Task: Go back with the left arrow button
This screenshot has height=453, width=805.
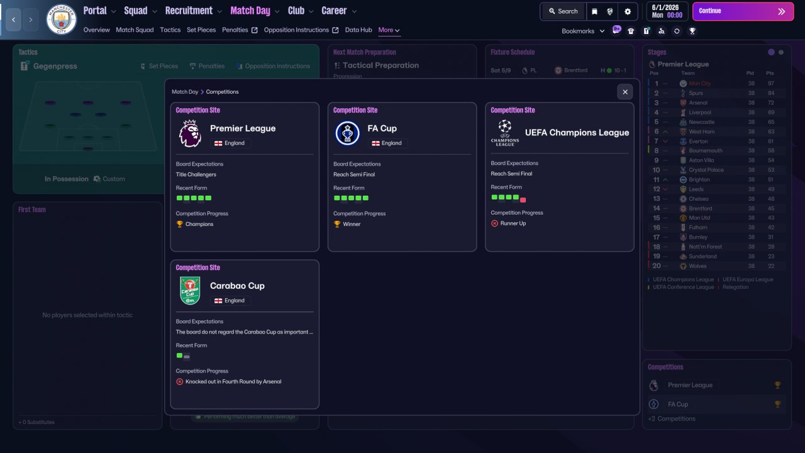Action: coord(14,20)
